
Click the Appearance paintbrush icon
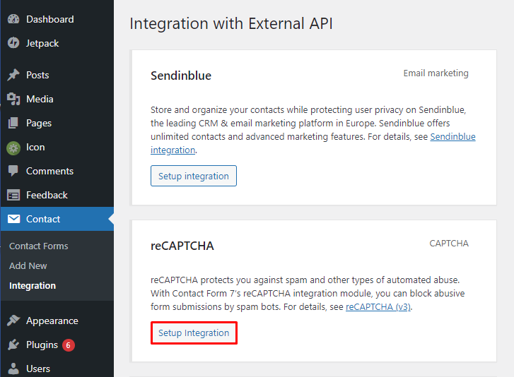pos(13,321)
